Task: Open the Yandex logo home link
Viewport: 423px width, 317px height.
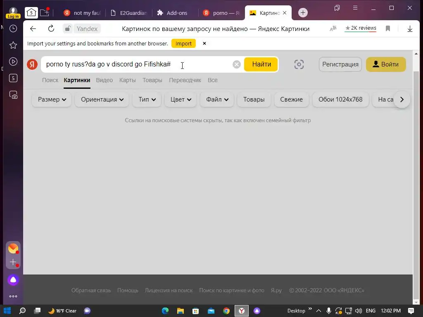Action: [32, 64]
